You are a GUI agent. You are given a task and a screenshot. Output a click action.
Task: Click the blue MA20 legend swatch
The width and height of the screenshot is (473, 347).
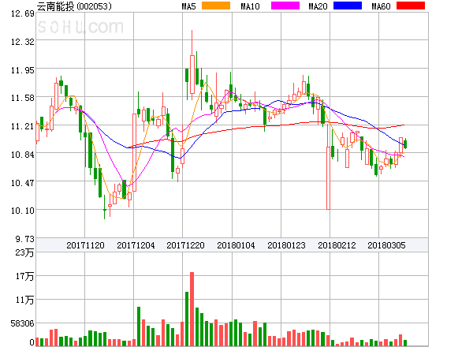348,6
